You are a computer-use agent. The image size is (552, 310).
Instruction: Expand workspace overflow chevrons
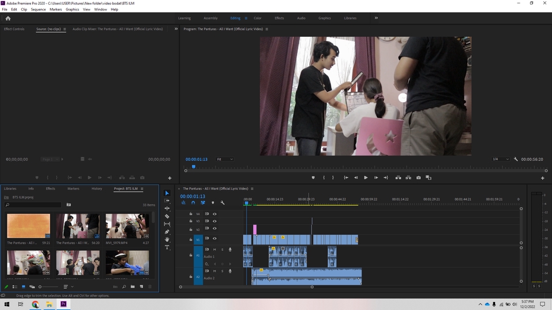[x=376, y=18]
